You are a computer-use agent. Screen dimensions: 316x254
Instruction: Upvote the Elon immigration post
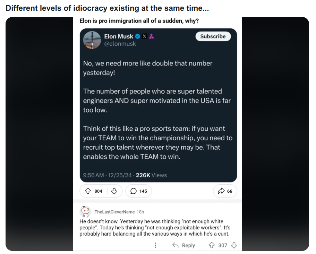88,191
